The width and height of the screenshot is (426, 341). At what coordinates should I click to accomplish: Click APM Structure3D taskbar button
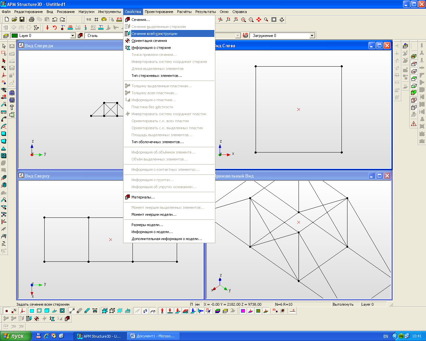coord(101,336)
